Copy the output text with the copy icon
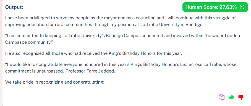This screenshot has width=251, height=106. click(222, 97)
